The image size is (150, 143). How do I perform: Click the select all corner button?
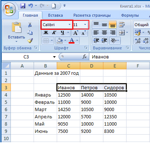(6, 66)
